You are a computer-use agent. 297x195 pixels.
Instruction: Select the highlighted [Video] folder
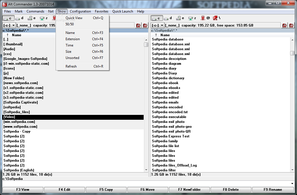click(x=73, y=117)
